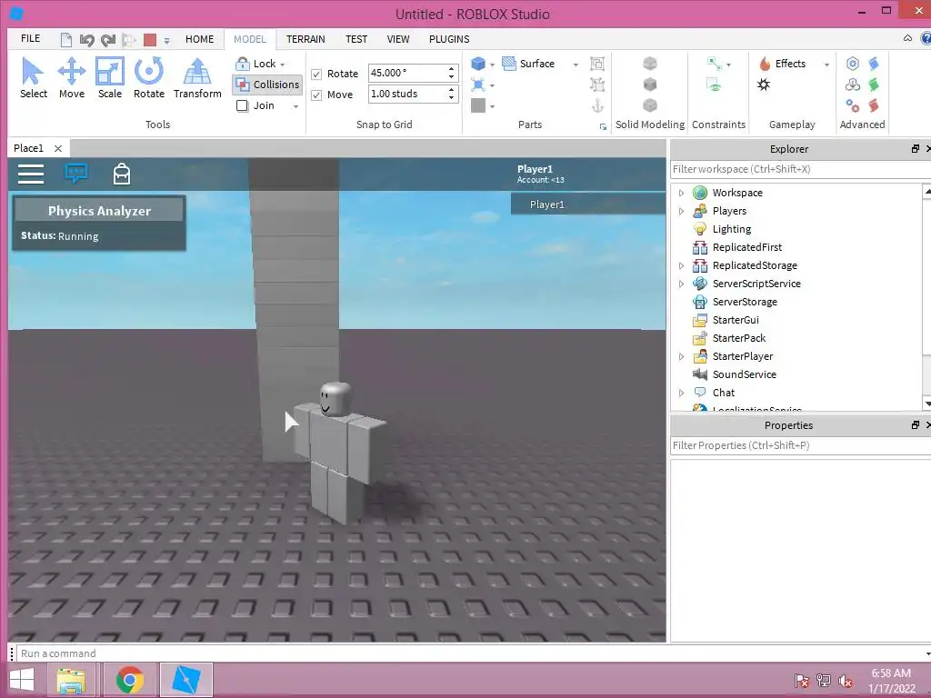Insert a Part with the blue cube icon

coord(478,64)
